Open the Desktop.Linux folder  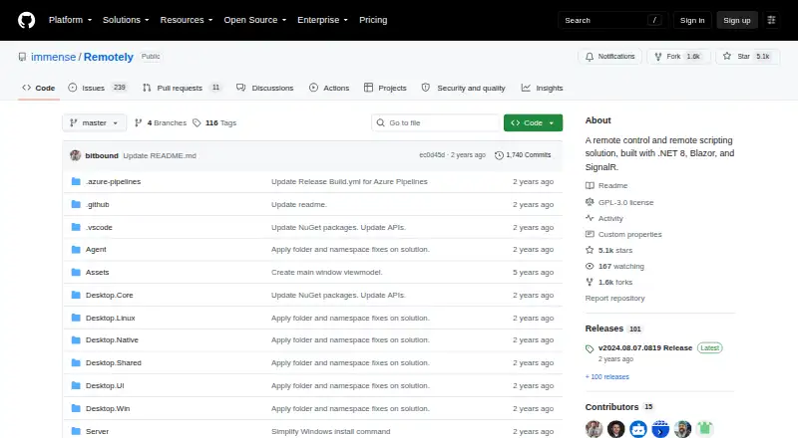click(110, 319)
